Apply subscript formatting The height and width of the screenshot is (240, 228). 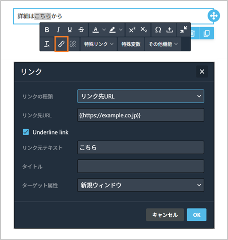(x=144, y=30)
